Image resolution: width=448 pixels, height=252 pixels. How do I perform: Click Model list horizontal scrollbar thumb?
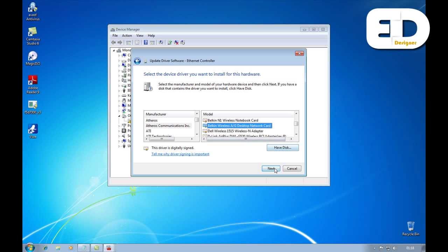click(x=246, y=139)
